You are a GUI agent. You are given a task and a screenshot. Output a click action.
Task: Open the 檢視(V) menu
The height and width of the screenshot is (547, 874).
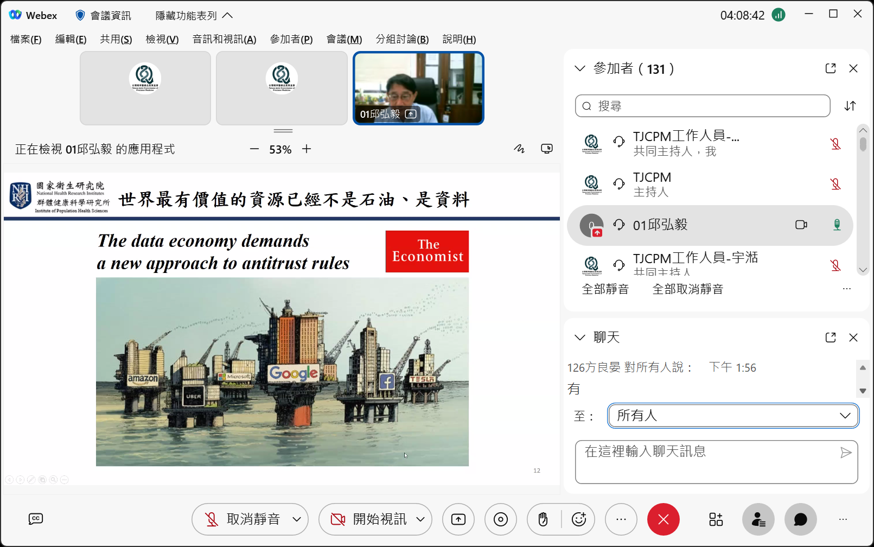tap(162, 39)
